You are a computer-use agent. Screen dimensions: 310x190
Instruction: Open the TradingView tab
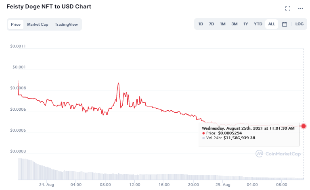coord(67,25)
